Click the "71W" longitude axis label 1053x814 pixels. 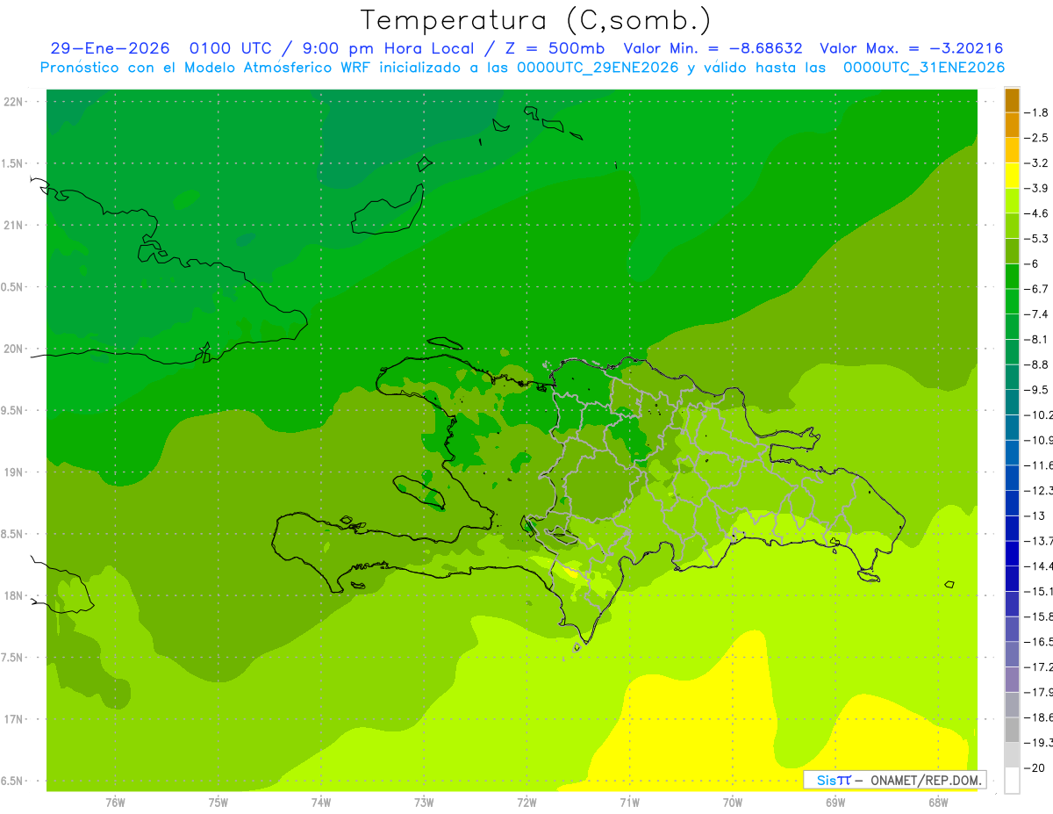pyautogui.click(x=629, y=802)
